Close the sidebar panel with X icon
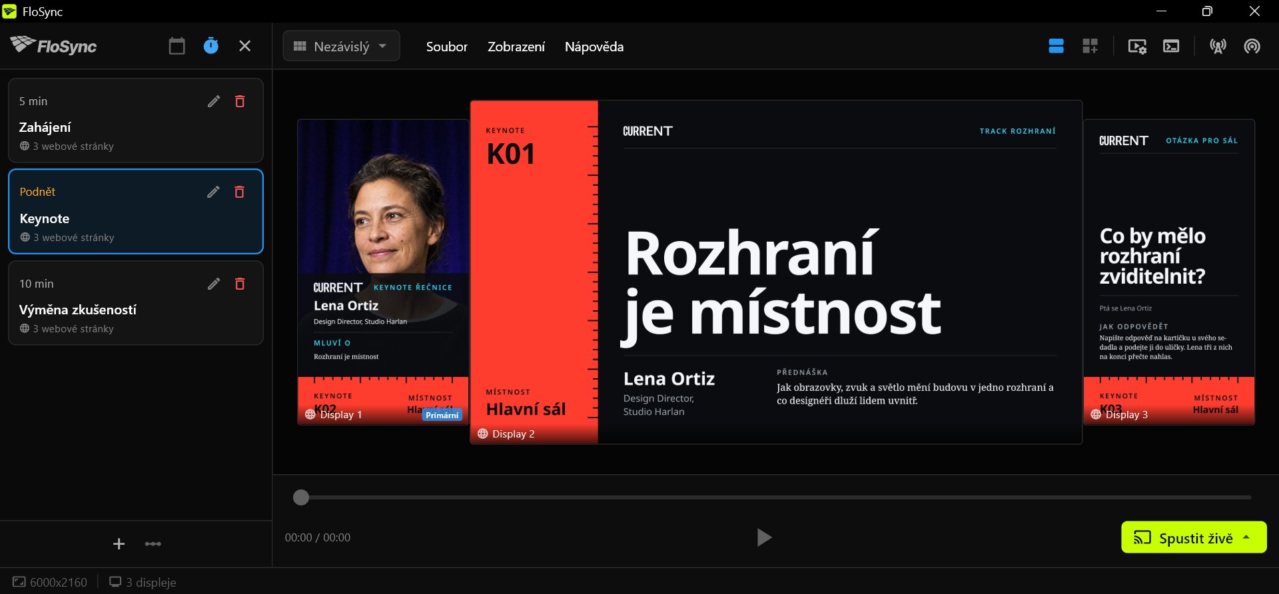 (244, 46)
